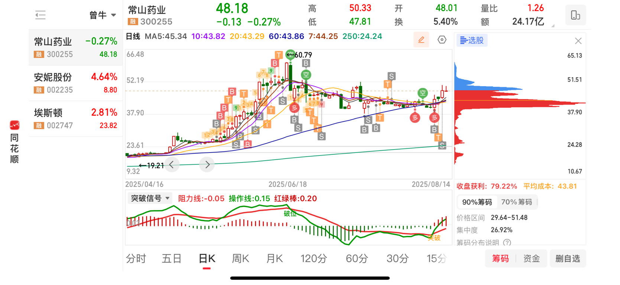Screen dimensions: 620x285
Task: Tap MA5:45.34 indicator value
Action: pos(166,36)
